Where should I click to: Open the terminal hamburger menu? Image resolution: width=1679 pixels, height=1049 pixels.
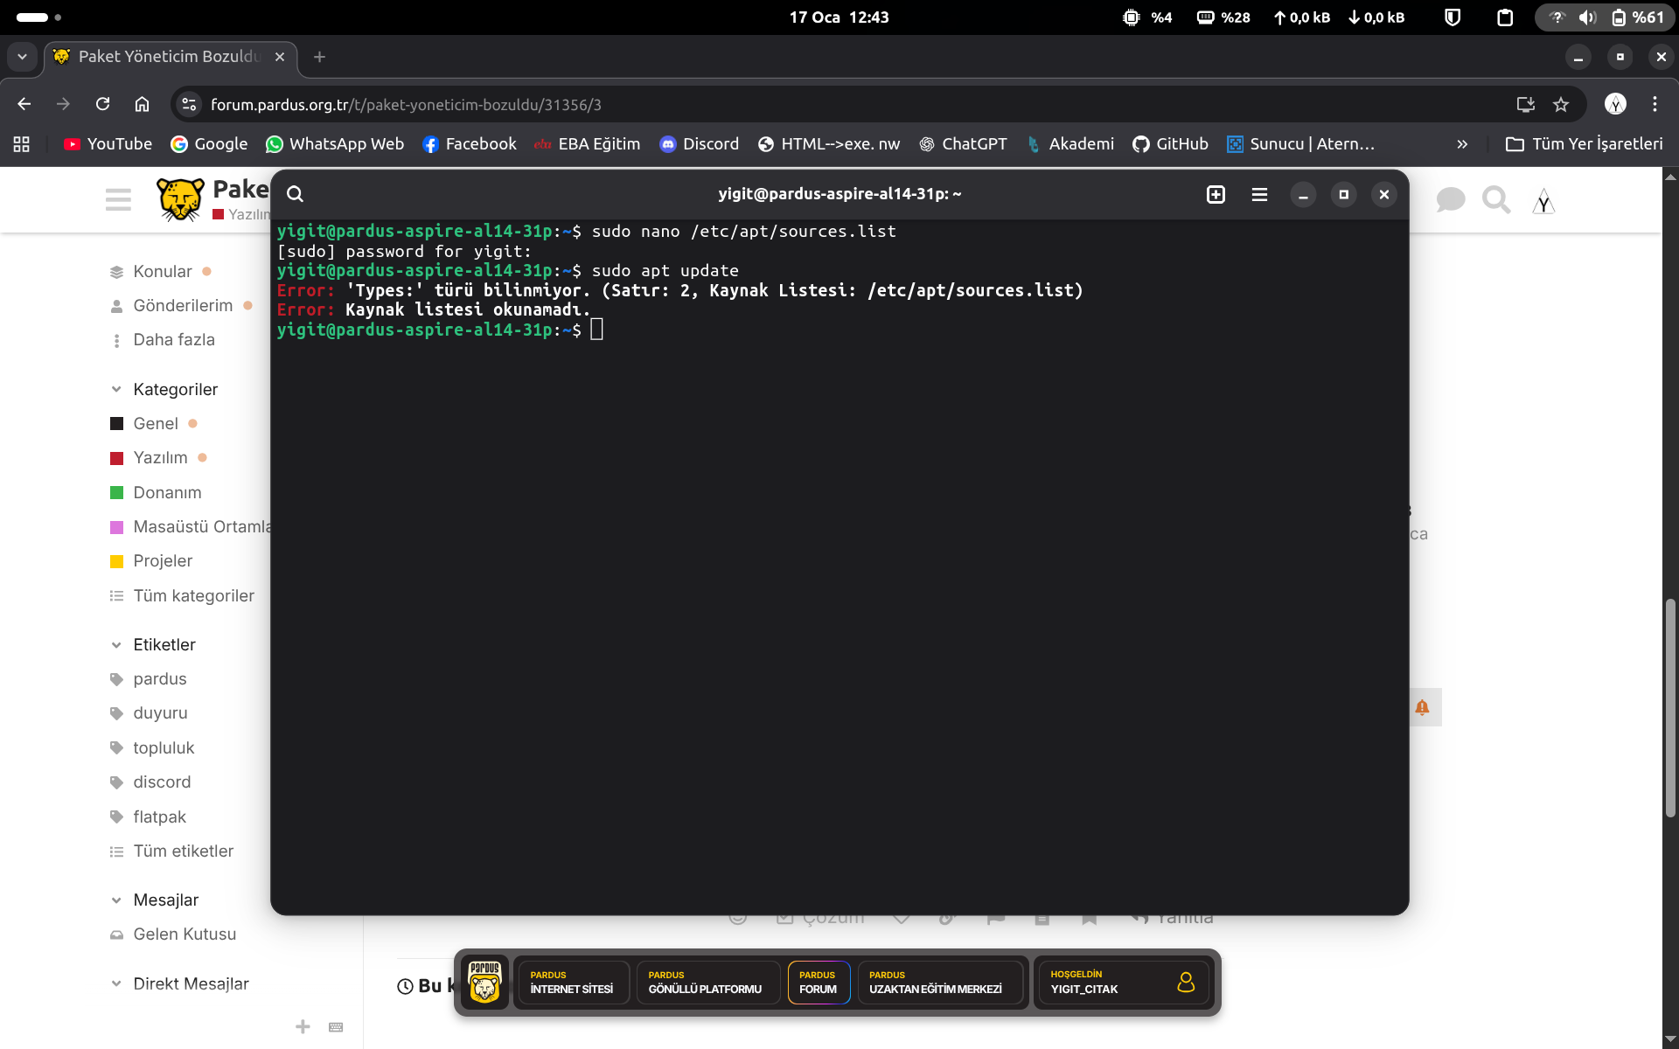(1259, 194)
